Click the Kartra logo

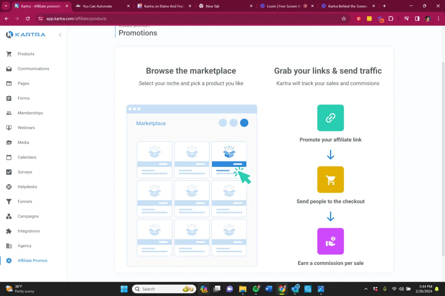pos(26,35)
